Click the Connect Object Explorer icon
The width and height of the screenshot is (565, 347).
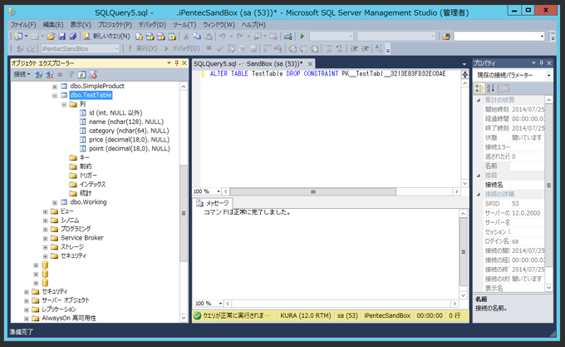point(38,75)
